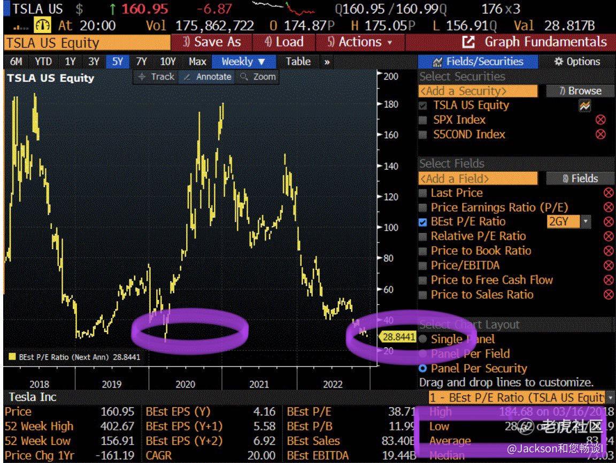The height and width of the screenshot is (463, 616).
Task: Click the Options gear icon
Action: click(x=559, y=62)
